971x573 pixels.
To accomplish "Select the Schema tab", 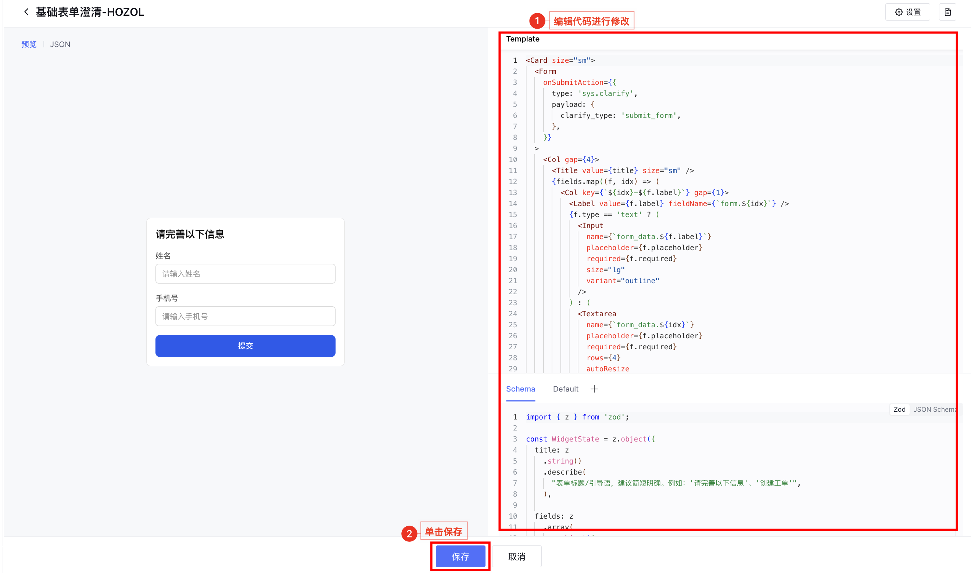I will click(x=520, y=389).
